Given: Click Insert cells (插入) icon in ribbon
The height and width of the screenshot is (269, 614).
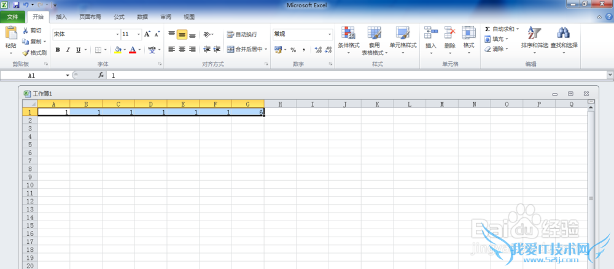Looking at the screenshot, I should click(x=431, y=33).
